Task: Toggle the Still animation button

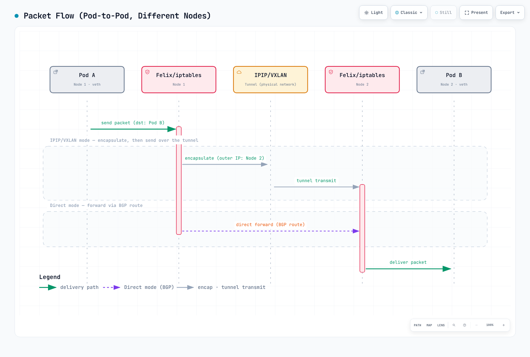Action: click(444, 13)
